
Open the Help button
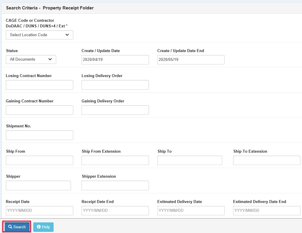tap(43, 227)
